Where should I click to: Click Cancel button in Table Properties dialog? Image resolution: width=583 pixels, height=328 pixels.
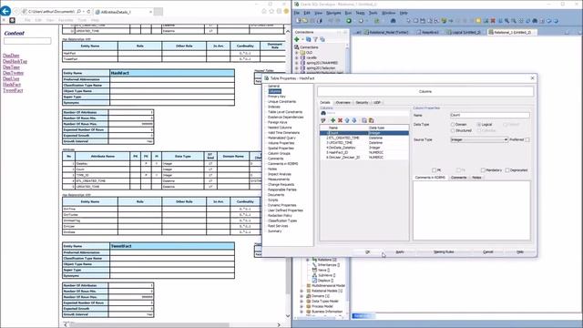click(x=488, y=252)
